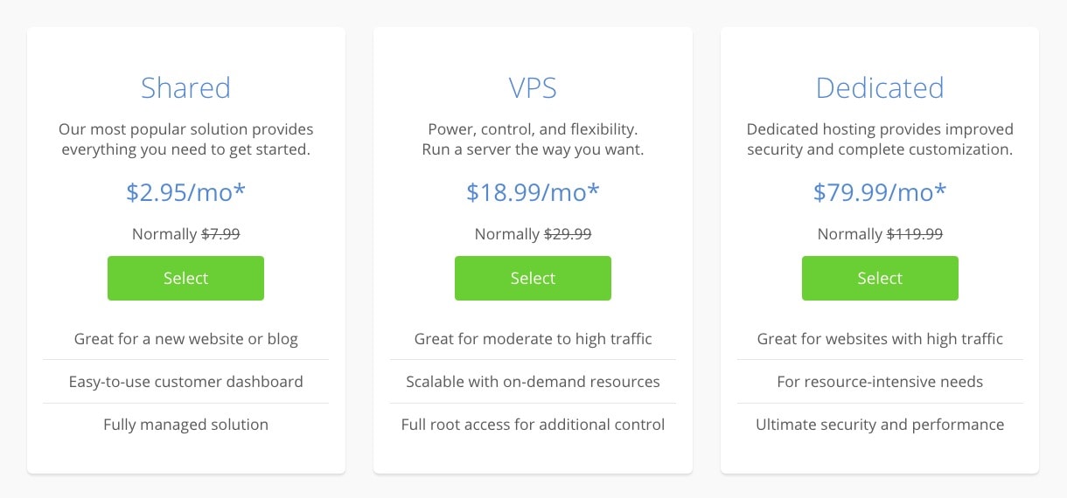Open the Dedicated plan heading
The image size is (1067, 498).
880,88
